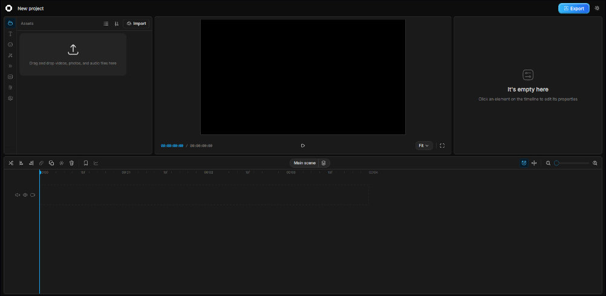Enter fullscreen preview mode

pos(442,145)
